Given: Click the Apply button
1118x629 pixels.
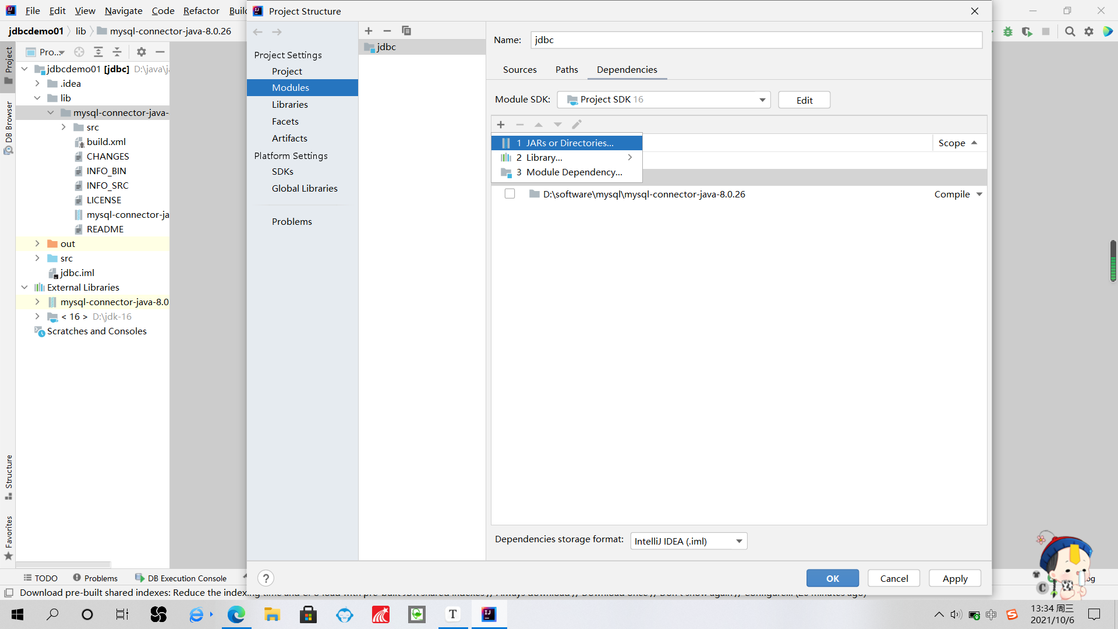Looking at the screenshot, I should 954,578.
